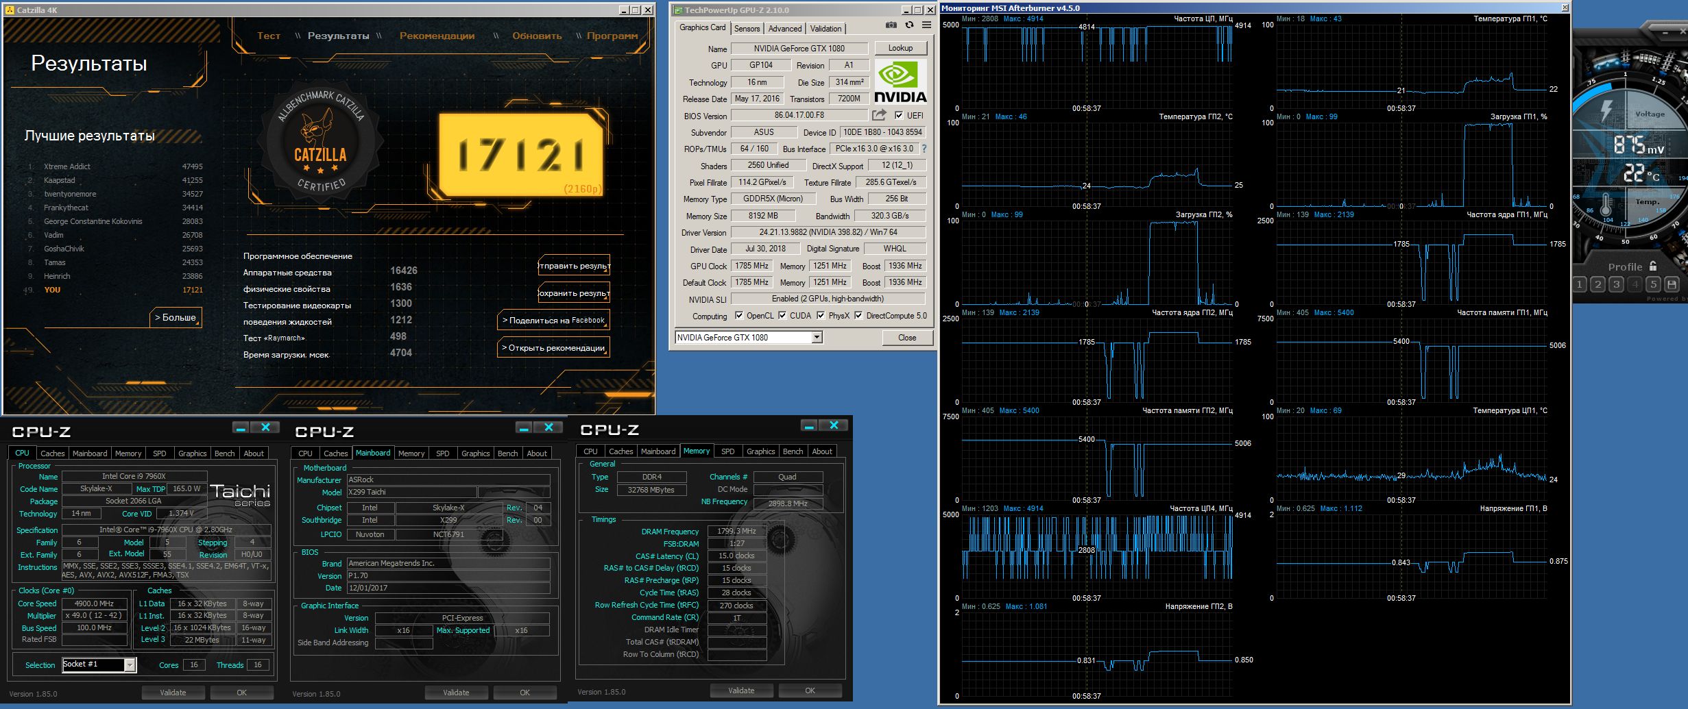Click the Catzilla Certified badge
The width and height of the screenshot is (1688, 709).
[320, 142]
